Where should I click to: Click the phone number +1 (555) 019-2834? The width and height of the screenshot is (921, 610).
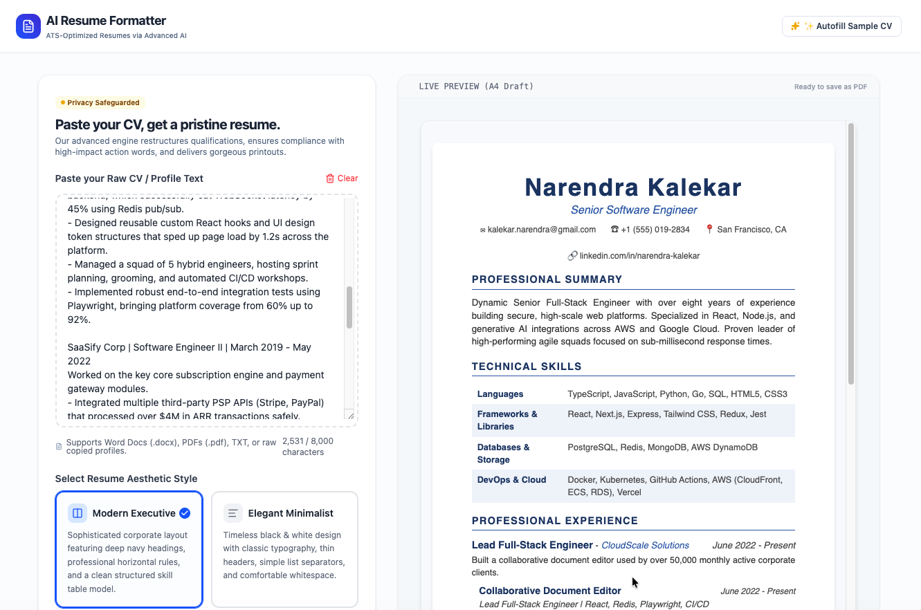click(655, 230)
